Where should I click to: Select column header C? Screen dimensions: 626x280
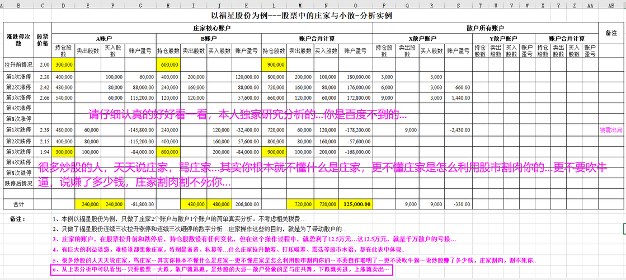[43, 5]
